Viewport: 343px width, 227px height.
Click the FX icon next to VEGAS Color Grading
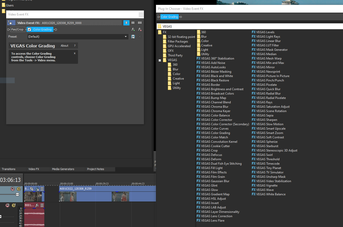[198, 133]
